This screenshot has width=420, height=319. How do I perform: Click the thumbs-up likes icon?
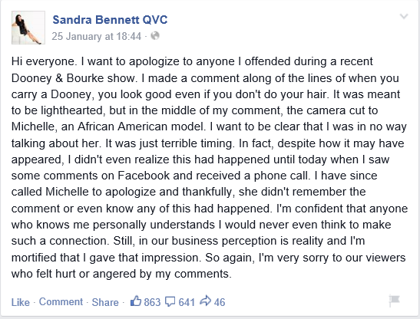(136, 301)
